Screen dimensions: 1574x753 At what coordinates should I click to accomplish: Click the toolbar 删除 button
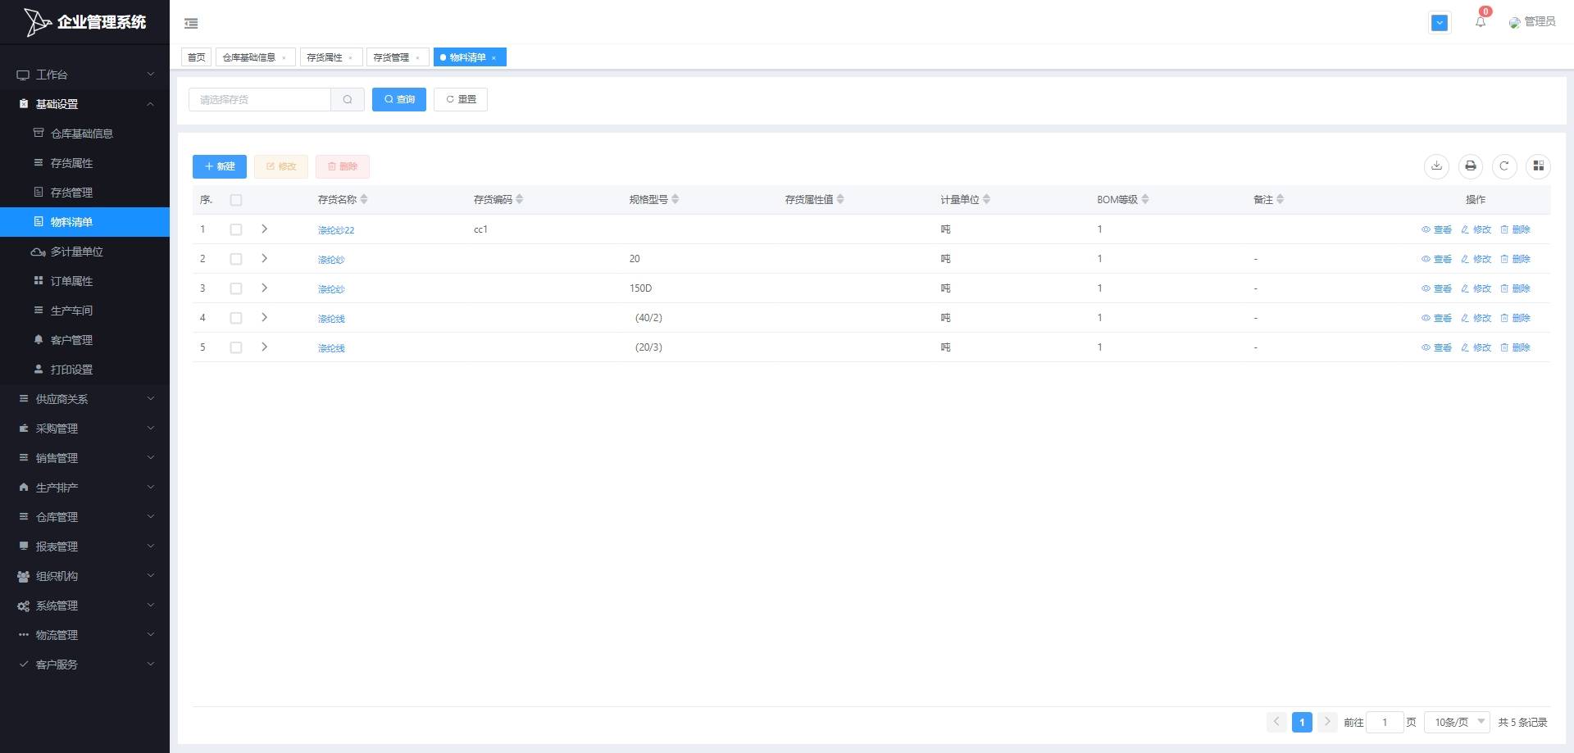[343, 166]
